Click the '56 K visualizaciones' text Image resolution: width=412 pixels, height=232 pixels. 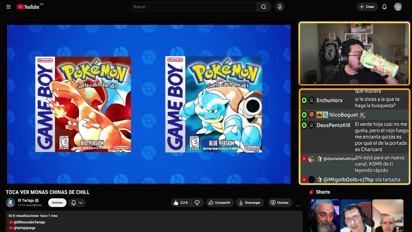click(x=23, y=216)
